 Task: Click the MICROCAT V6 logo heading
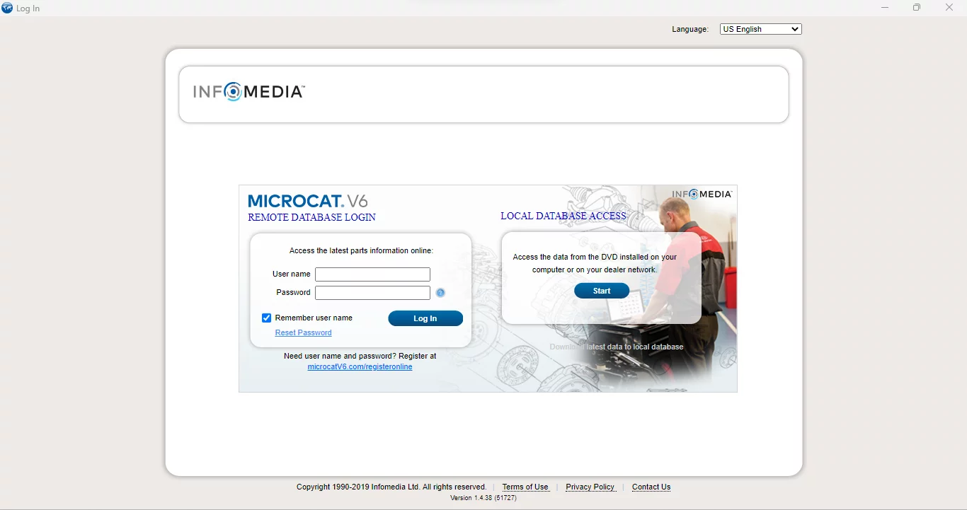point(307,200)
